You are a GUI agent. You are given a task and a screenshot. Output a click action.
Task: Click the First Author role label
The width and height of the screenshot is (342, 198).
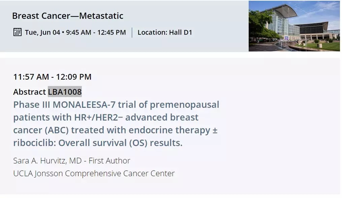(110, 161)
